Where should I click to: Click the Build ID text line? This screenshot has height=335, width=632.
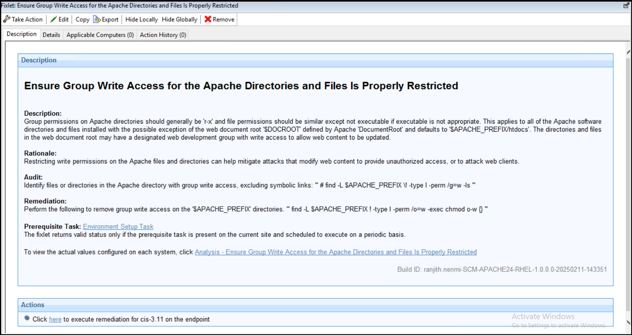click(x=502, y=270)
